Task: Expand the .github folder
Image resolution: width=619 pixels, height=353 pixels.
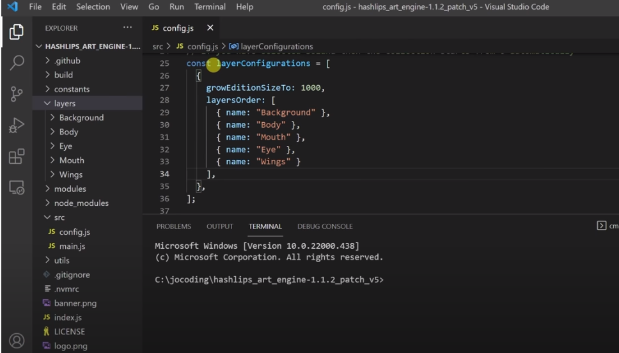Action: [88, 60]
